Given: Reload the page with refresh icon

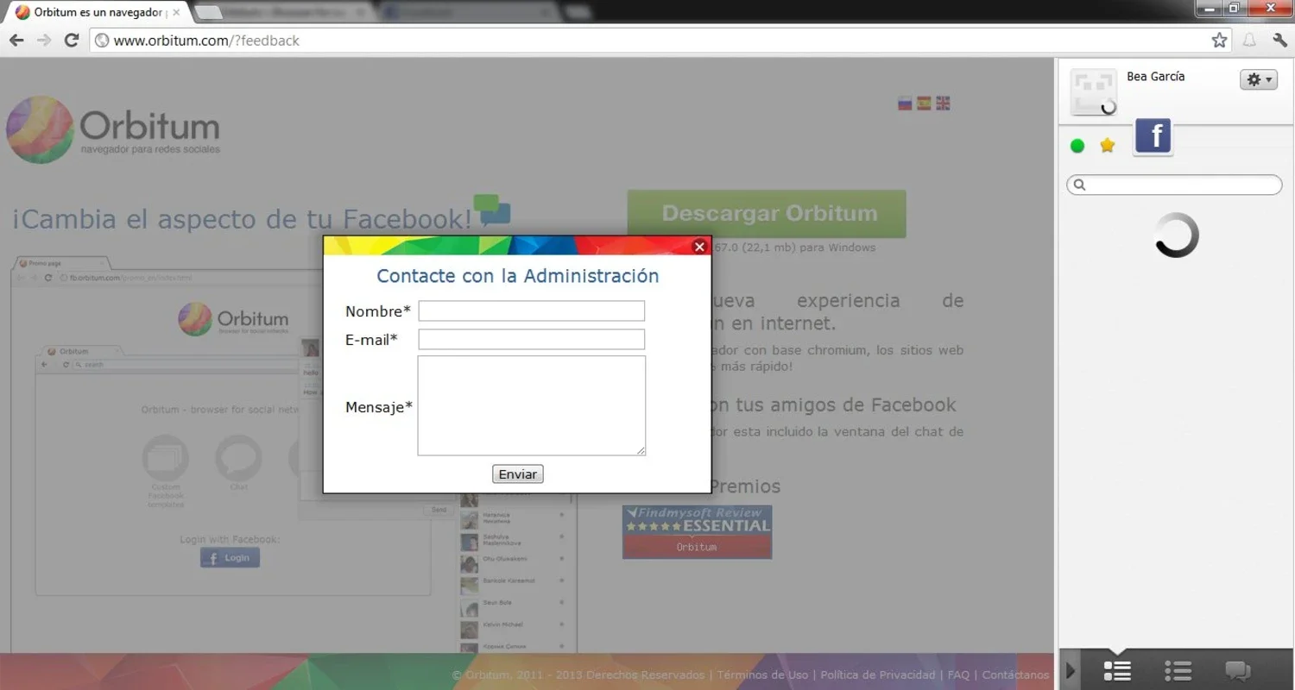Looking at the screenshot, I should coord(72,41).
